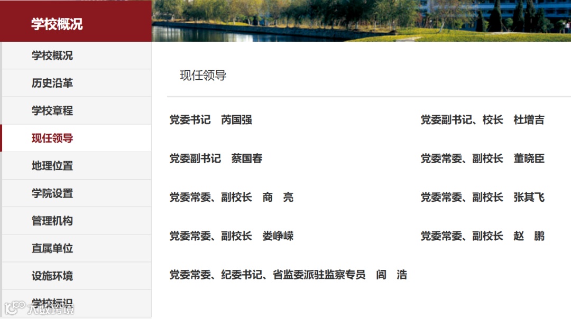This screenshot has width=571, height=319.
Task: Open 地理位置 in the sidebar
Action: pos(77,166)
